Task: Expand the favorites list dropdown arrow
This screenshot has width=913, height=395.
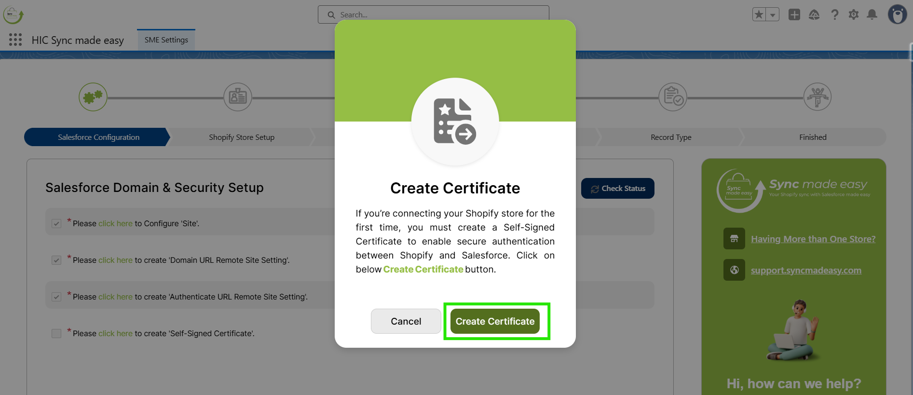Action: (x=773, y=15)
